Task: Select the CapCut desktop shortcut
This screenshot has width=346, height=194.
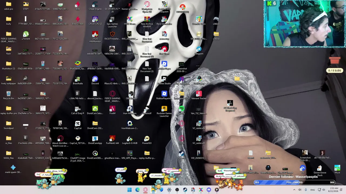Action: (78, 125)
